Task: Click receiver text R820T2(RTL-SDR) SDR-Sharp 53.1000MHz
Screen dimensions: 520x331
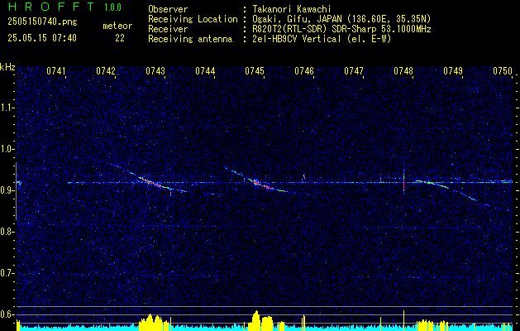Action: click(341, 29)
